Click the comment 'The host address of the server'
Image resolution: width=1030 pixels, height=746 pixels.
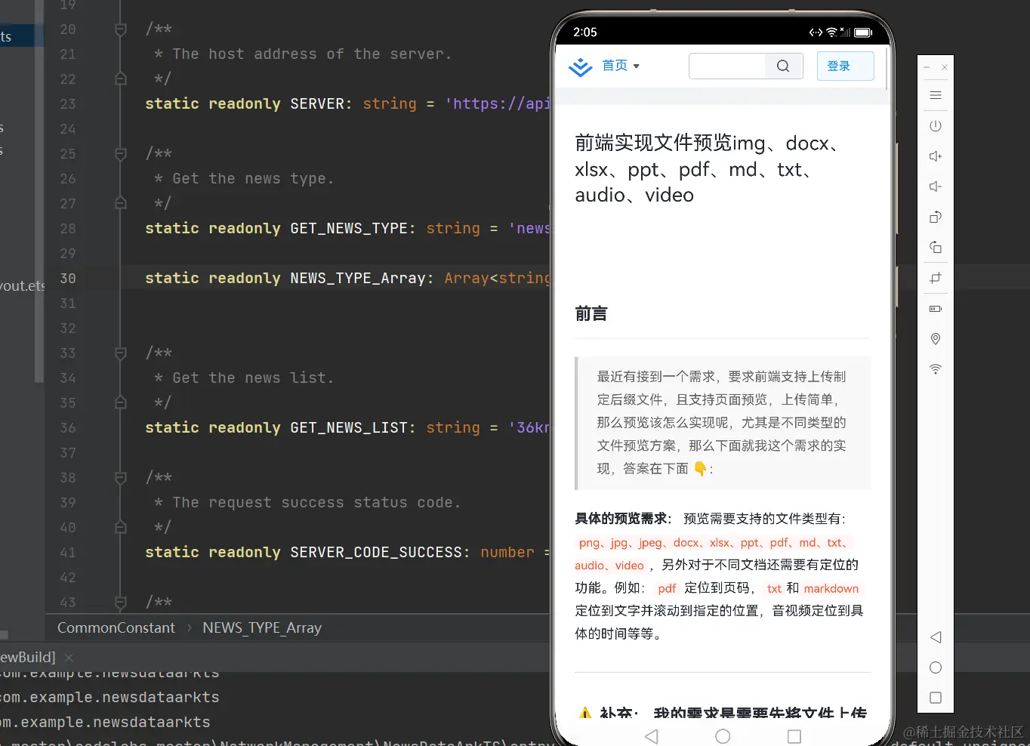click(x=312, y=54)
